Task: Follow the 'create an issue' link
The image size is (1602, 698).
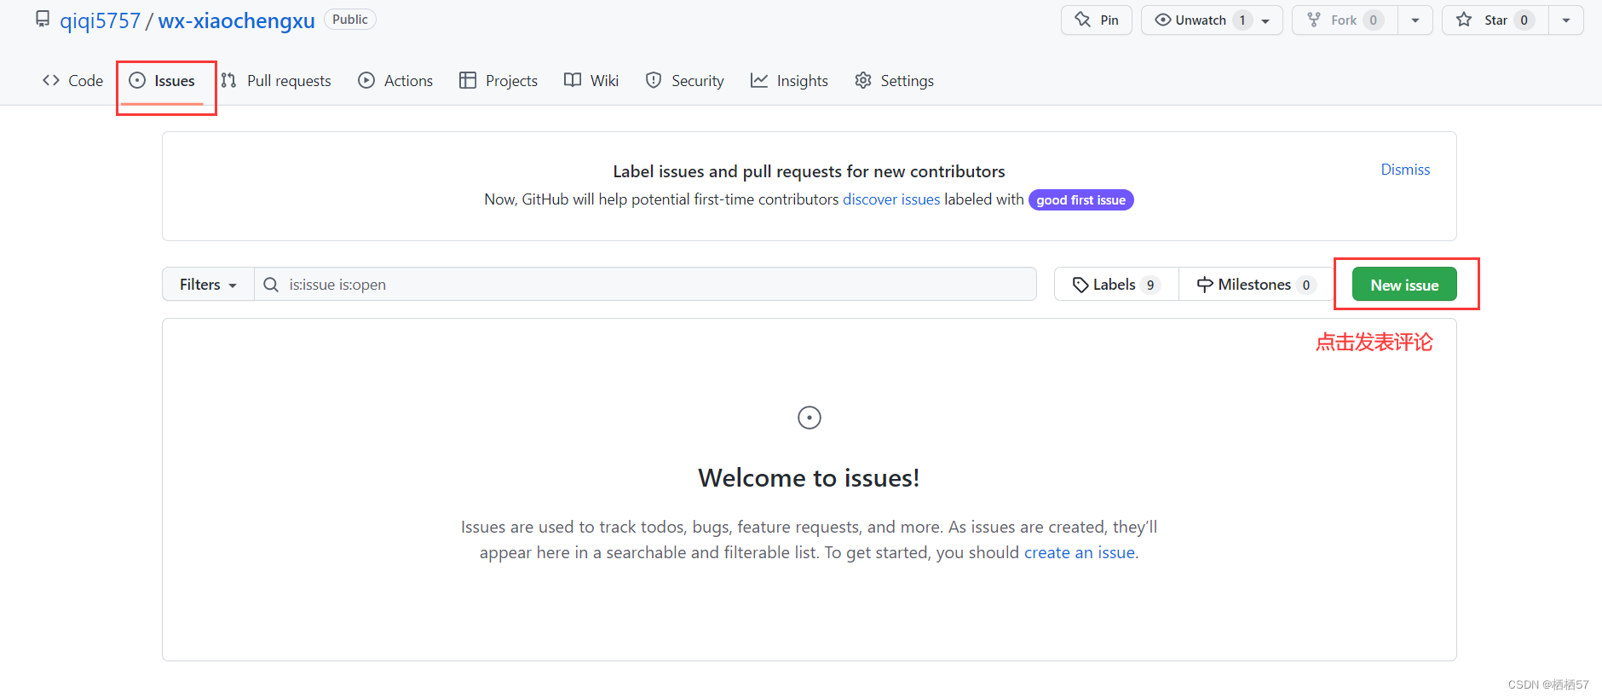Action: pos(1080,552)
